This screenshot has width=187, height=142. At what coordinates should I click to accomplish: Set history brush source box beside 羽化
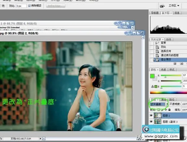(x=152, y=47)
